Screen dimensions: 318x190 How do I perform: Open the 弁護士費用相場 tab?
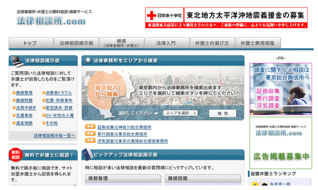(258, 43)
